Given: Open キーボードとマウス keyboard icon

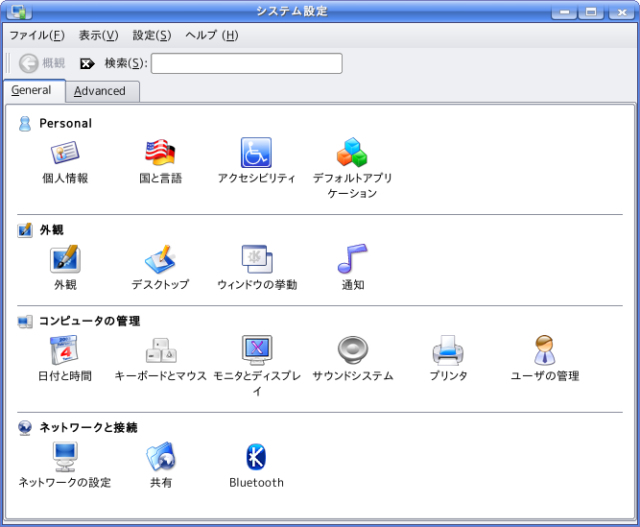Looking at the screenshot, I should click(161, 350).
